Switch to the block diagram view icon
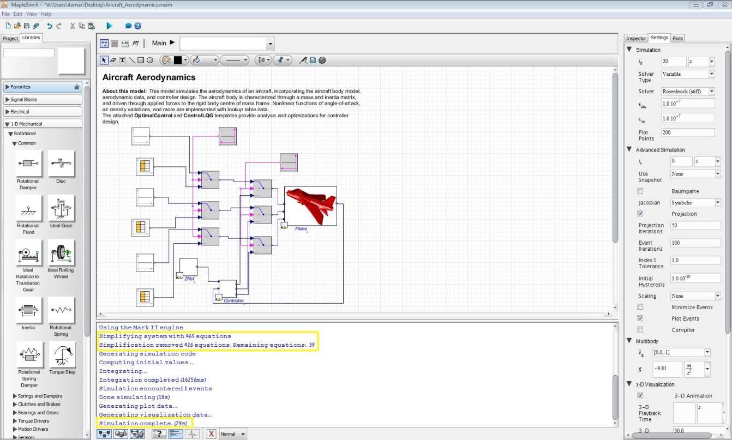 click(105, 43)
